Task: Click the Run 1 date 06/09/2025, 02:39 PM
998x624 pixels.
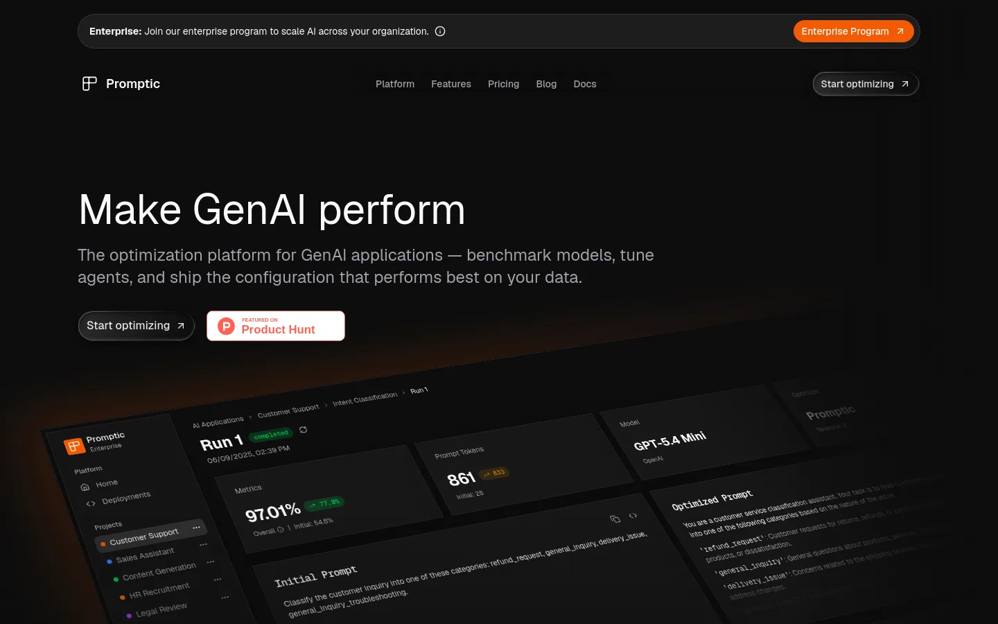Action: 248,455
